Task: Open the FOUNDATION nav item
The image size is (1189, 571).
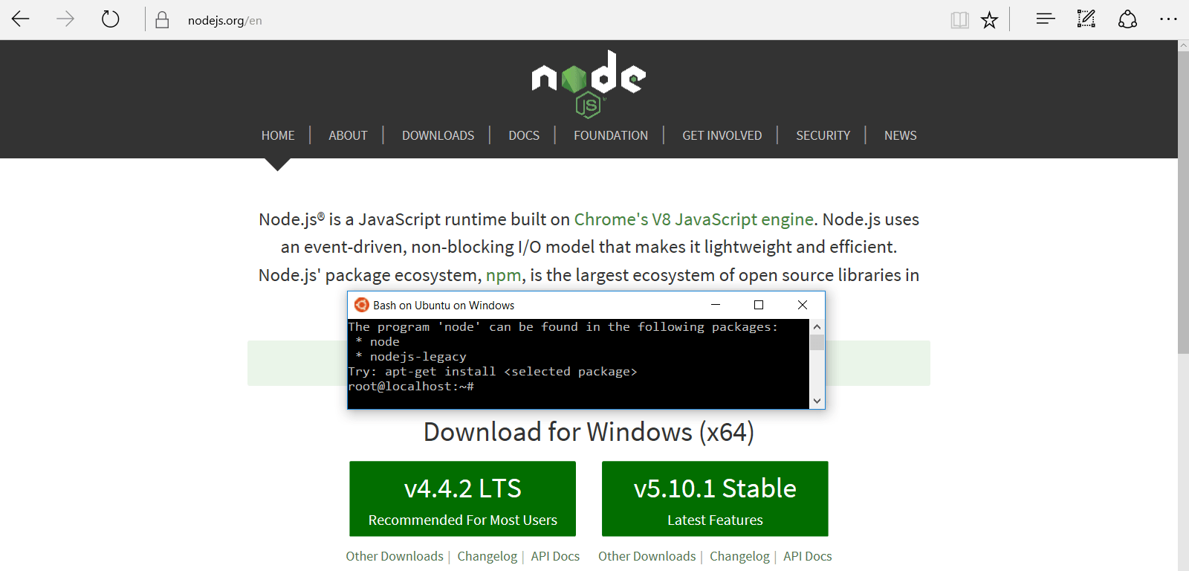Action: click(x=611, y=135)
